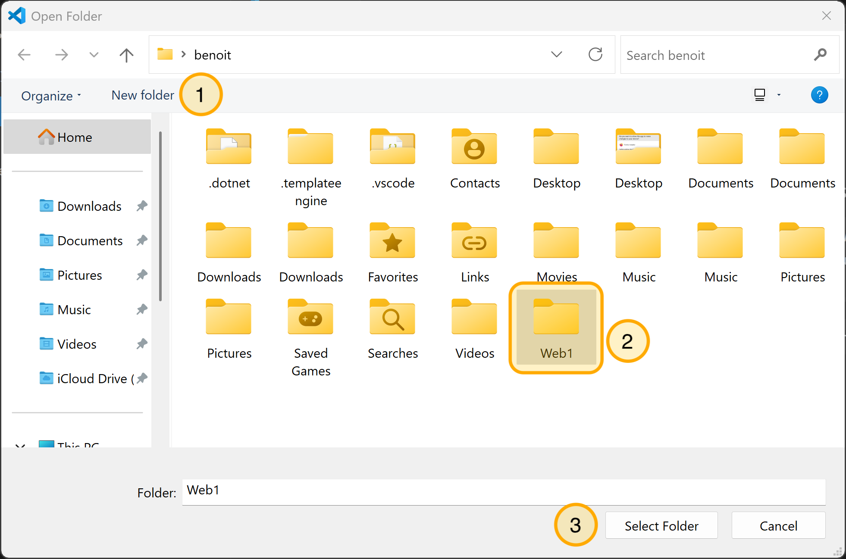Open the view options dropdown arrow

pos(779,95)
